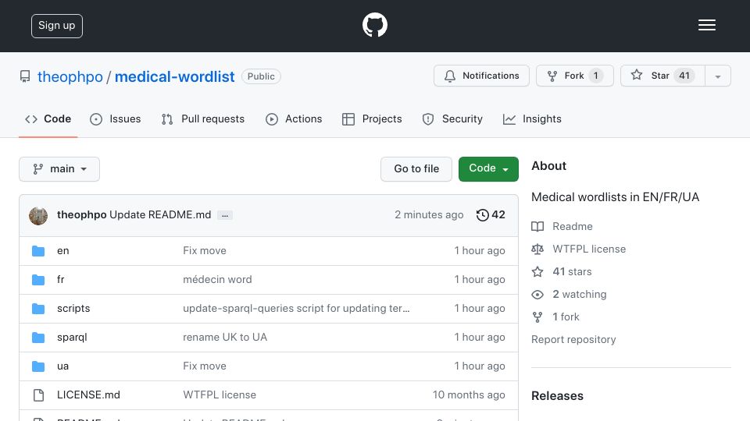Click the 'rename UK to UA' commit message
Screen dimensions: 750x421
tap(225, 337)
